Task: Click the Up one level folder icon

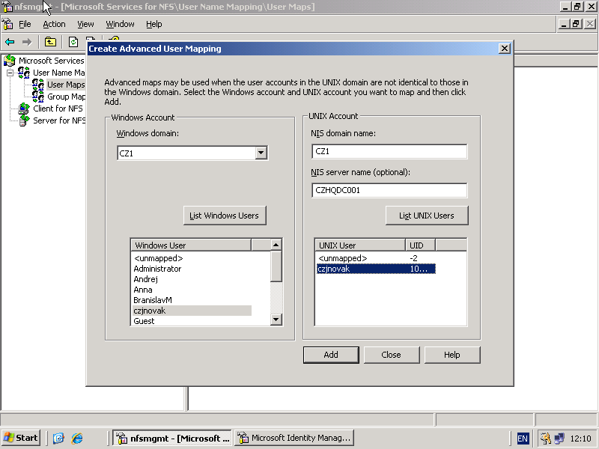Action: click(50, 42)
